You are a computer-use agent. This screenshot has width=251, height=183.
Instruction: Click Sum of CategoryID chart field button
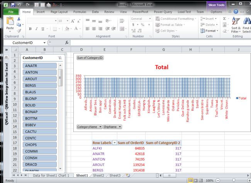(90, 58)
